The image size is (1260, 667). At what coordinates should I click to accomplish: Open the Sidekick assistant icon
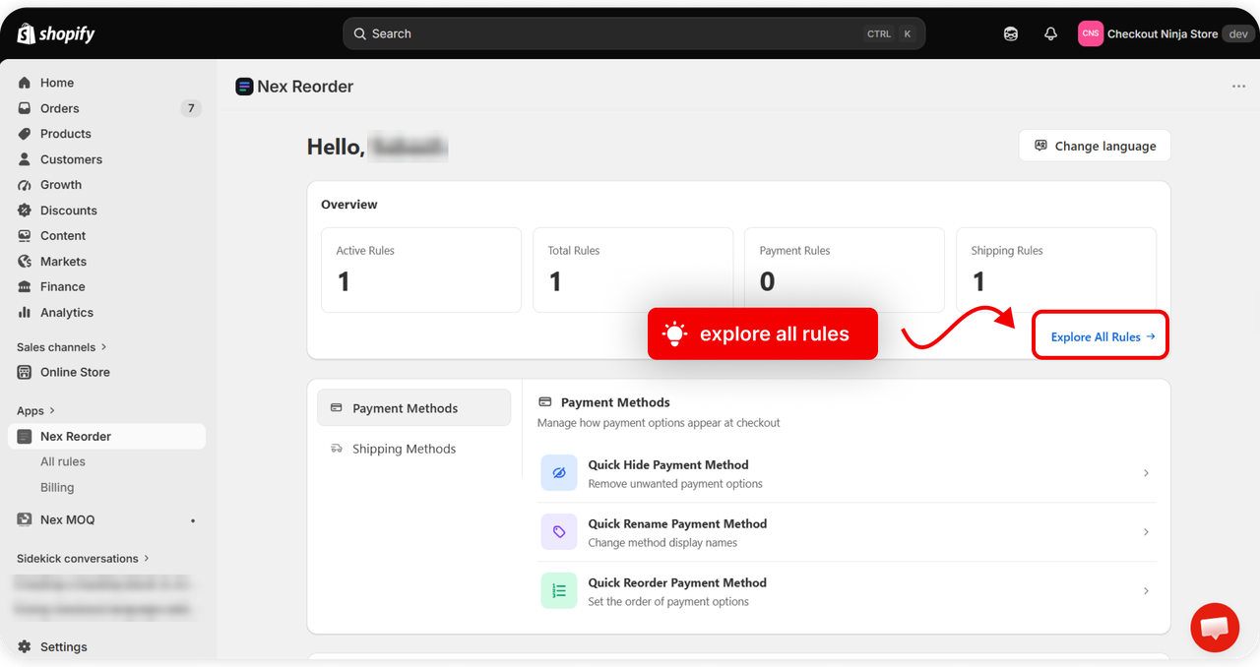[x=1011, y=33]
